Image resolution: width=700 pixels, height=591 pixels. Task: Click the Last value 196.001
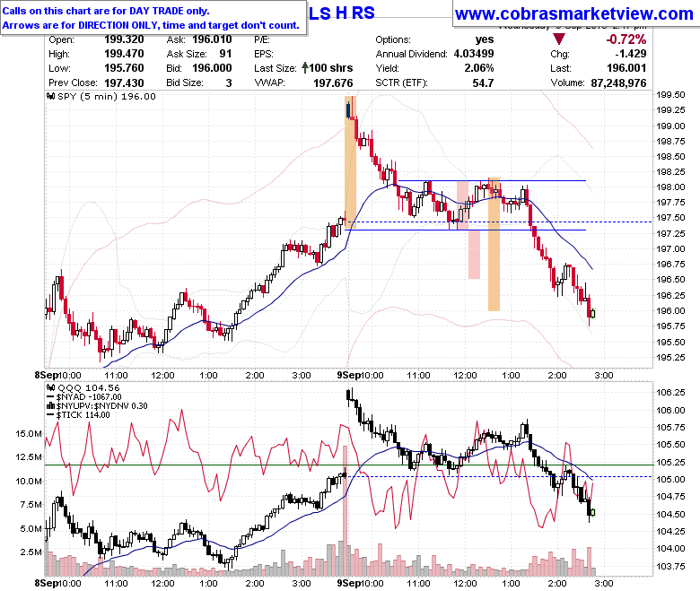pos(626,68)
